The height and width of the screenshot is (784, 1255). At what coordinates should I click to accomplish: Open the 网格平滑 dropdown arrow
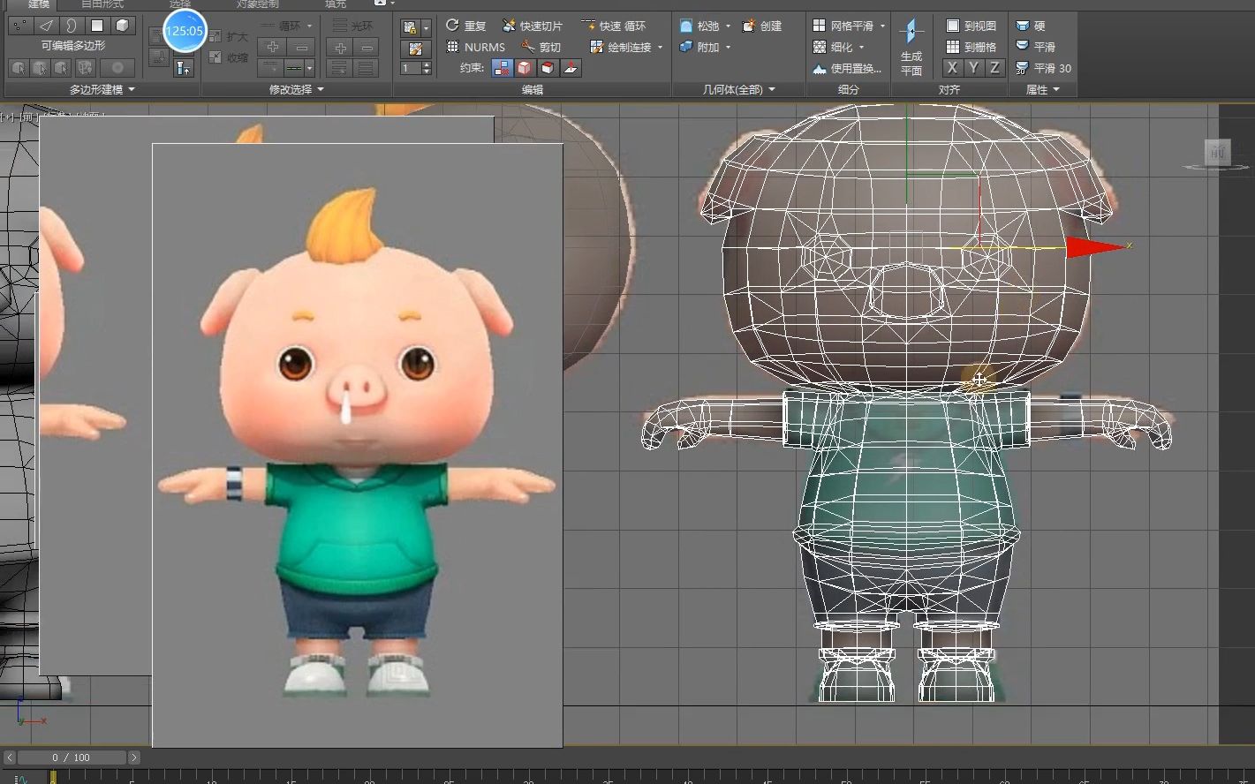(x=882, y=26)
